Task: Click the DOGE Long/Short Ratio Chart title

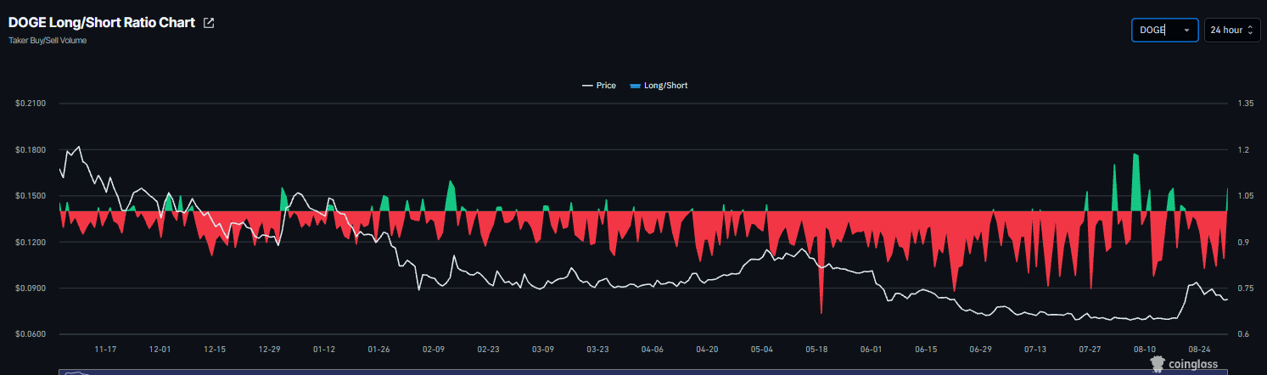Action: [102, 23]
